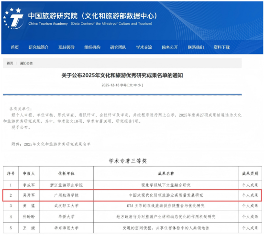
Task: Click the salutation line 各有关单位
Action: (21, 109)
